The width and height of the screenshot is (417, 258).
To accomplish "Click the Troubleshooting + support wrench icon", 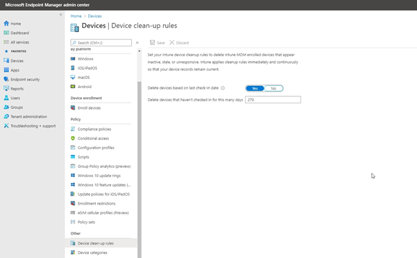I will click(x=6, y=126).
